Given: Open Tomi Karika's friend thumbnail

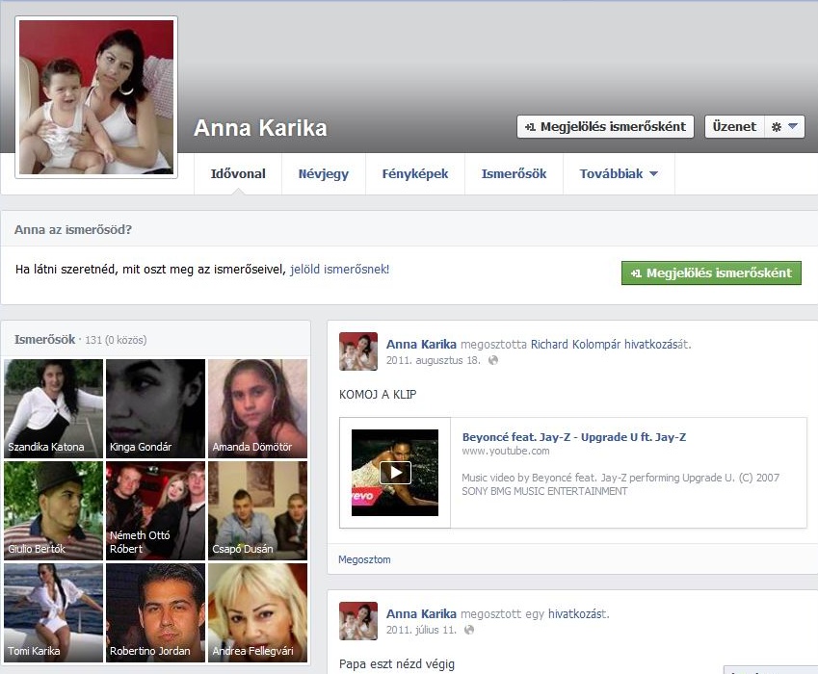Looking at the screenshot, I should [53, 613].
